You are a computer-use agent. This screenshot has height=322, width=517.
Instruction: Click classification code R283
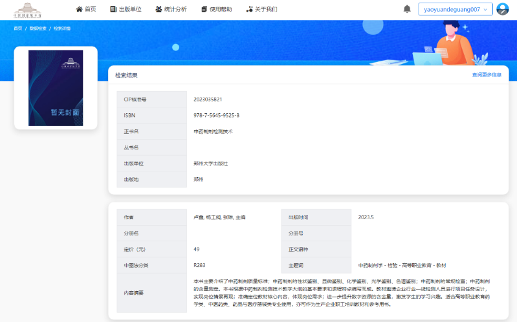[199, 265]
